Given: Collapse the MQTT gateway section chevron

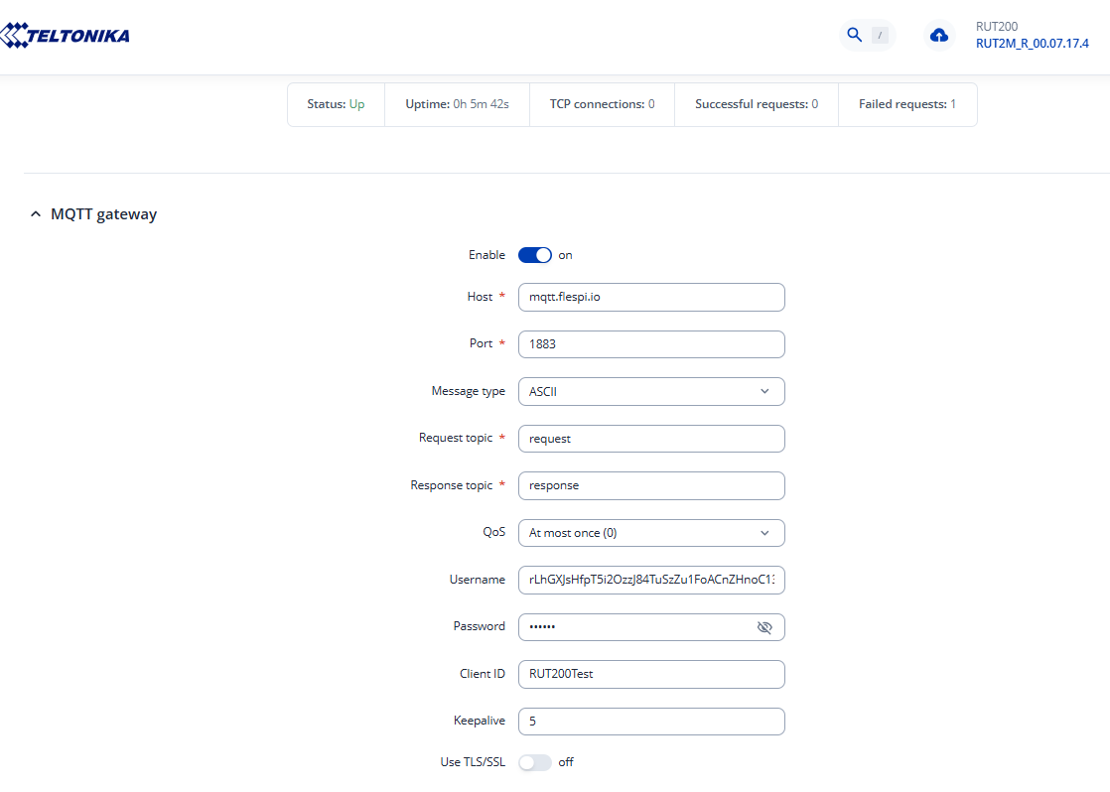Looking at the screenshot, I should click(36, 214).
